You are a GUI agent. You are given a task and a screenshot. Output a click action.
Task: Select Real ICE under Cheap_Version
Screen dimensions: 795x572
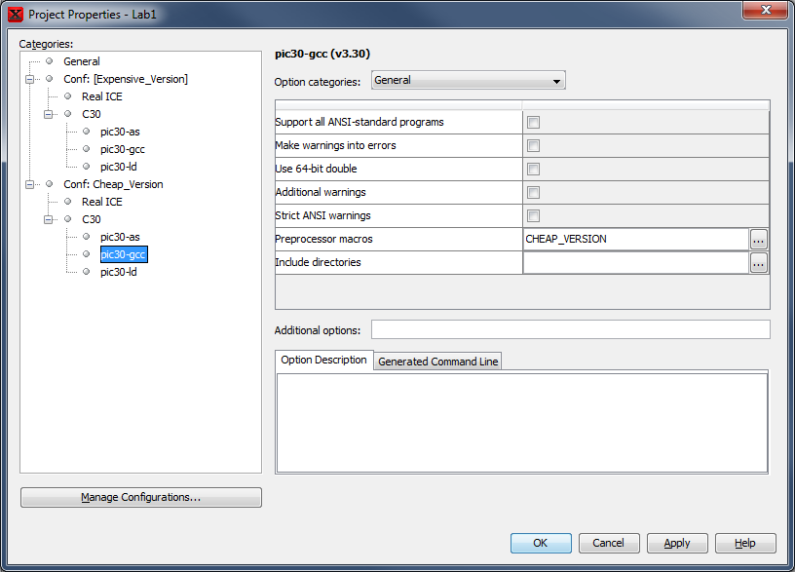click(x=101, y=202)
